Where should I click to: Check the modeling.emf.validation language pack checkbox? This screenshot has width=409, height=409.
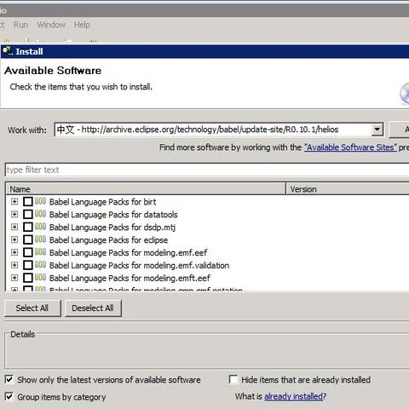(x=28, y=265)
